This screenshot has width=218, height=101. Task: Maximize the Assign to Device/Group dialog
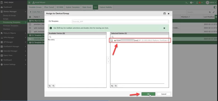165,14
